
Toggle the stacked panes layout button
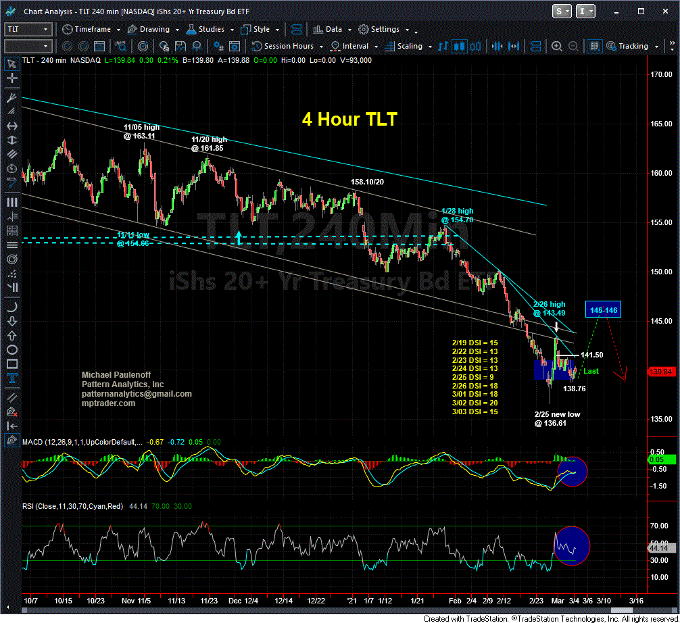(535, 47)
